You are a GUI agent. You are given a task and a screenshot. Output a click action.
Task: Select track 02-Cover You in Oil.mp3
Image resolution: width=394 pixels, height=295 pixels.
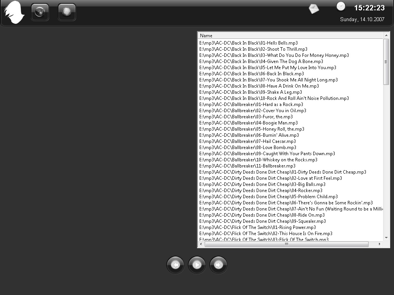[253, 111]
